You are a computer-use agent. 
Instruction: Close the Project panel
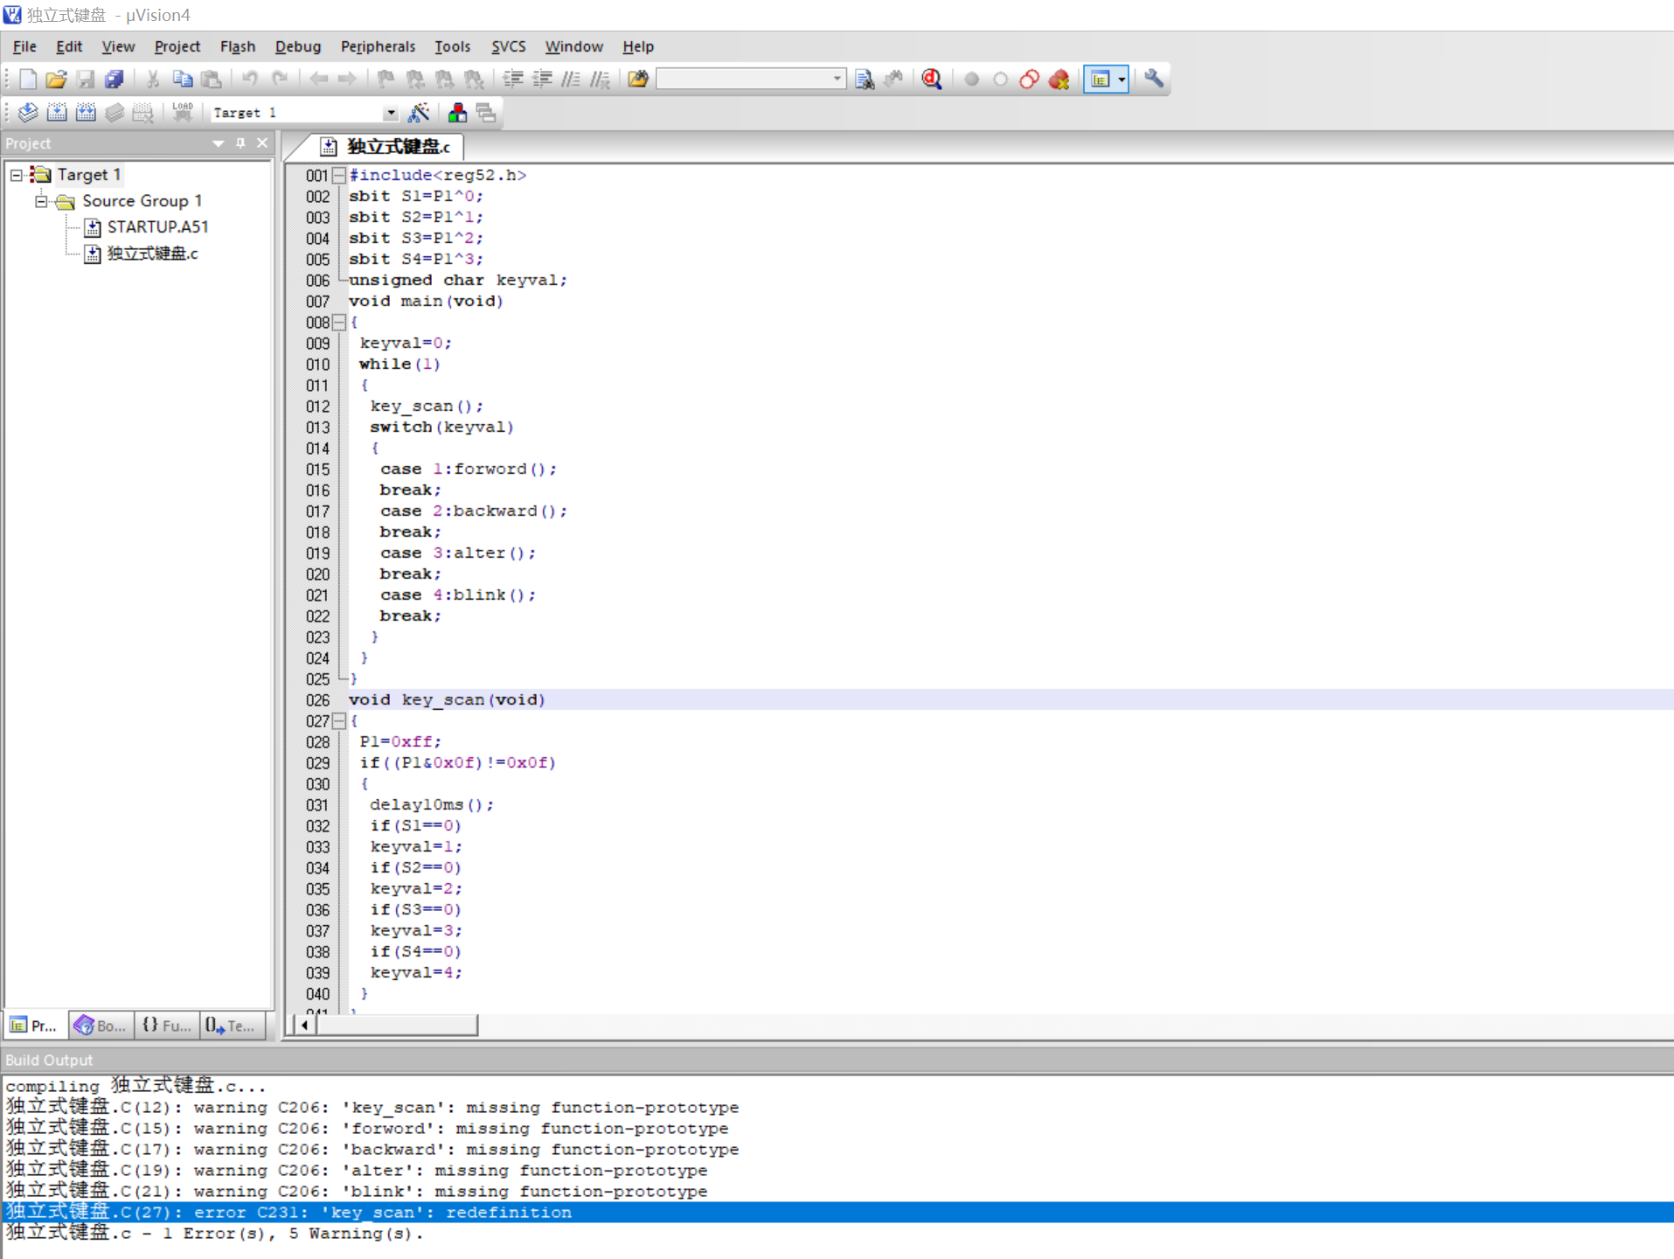(262, 143)
